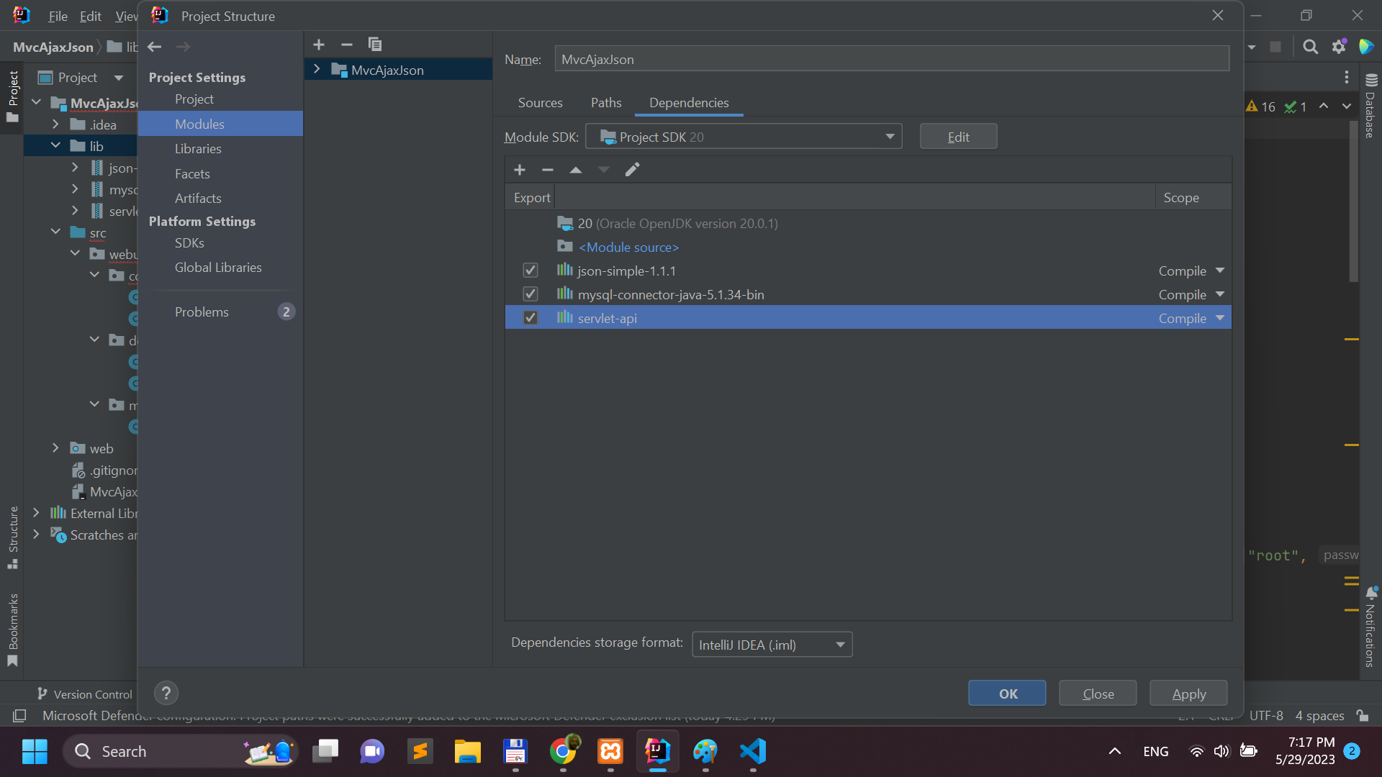Viewport: 1382px width, 777px height.
Task: Toggle the Project tool window stripe
Action: point(13,96)
